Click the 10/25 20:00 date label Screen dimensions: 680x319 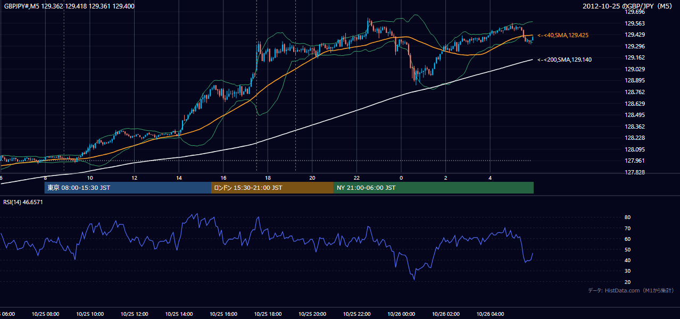(x=312, y=314)
